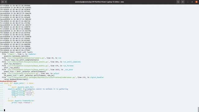Screen dimensions: 199x112
Task: Click the "except asyncio.TimeoutError:" line
Action: click(21, 101)
